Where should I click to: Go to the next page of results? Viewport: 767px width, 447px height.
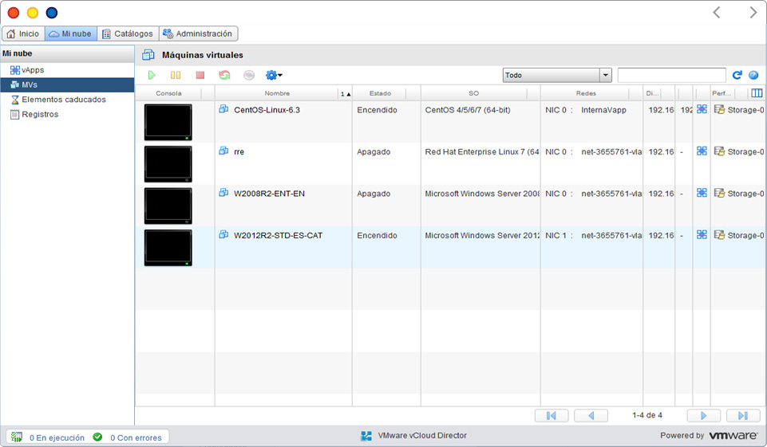click(x=703, y=415)
